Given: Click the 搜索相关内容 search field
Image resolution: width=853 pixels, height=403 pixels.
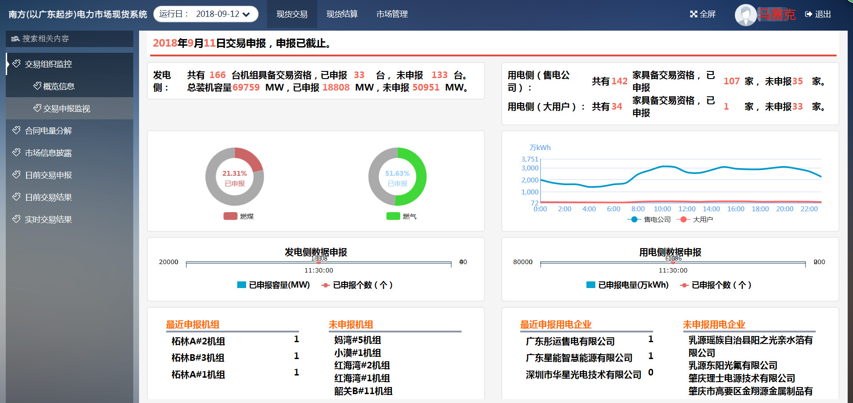Looking at the screenshot, I should point(71,39).
